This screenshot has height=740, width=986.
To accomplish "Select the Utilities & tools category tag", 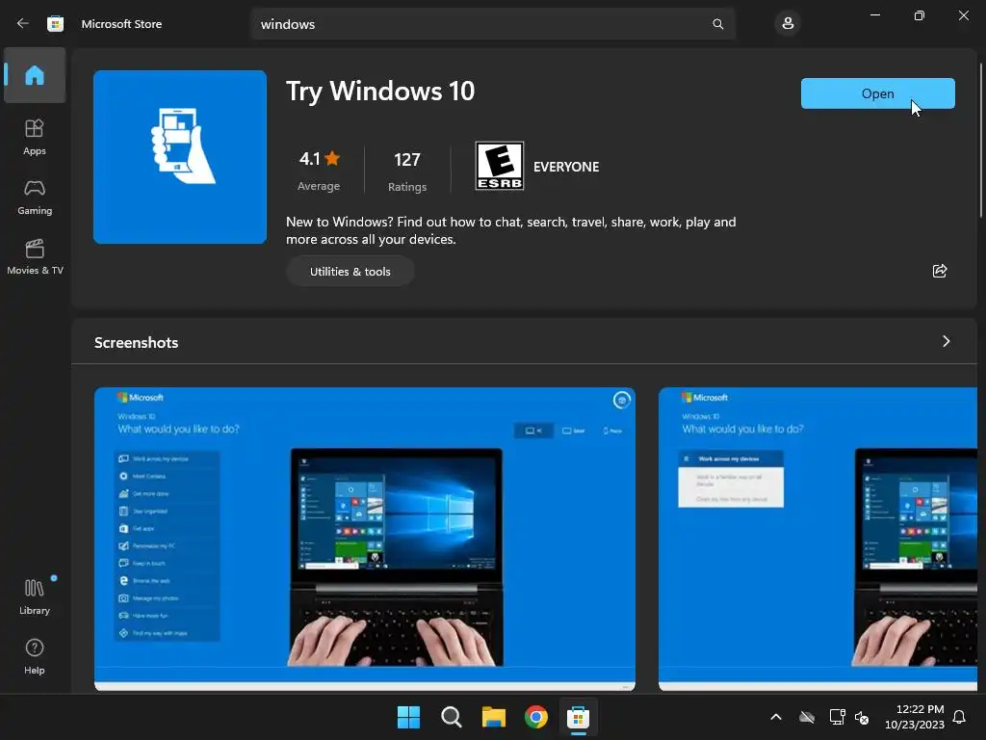I will click(x=350, y=271).
